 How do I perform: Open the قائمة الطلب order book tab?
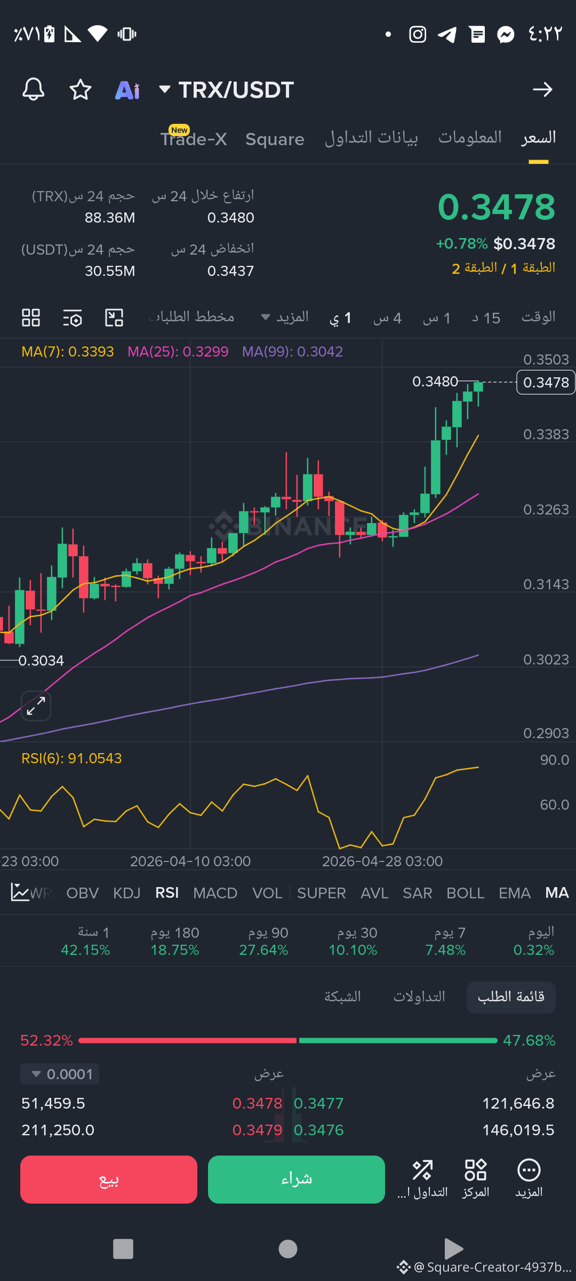(511, 997)
